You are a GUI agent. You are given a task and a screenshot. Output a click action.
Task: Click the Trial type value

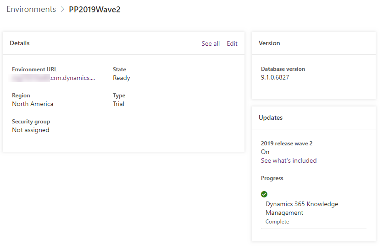[118, 104]
